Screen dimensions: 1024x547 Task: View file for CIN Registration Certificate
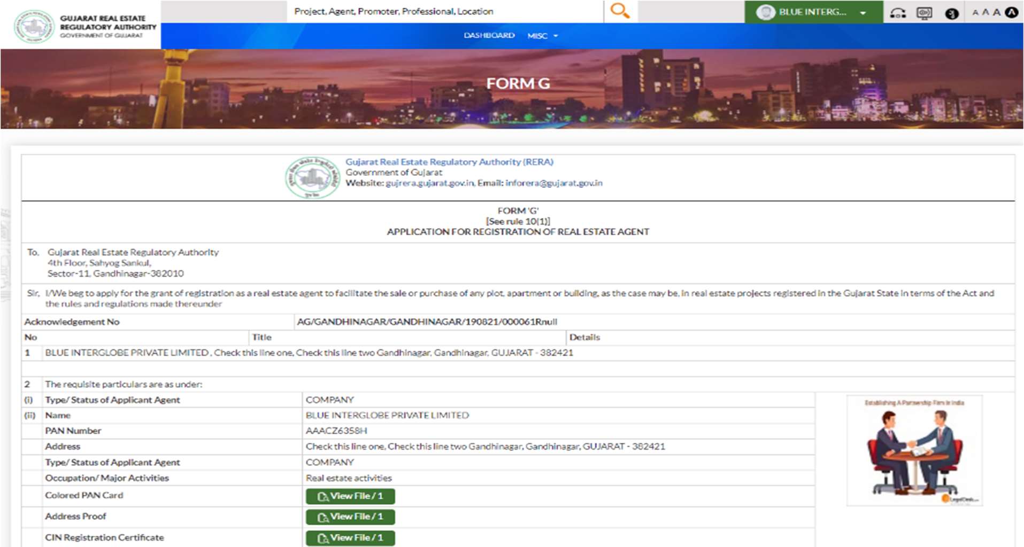350,538
